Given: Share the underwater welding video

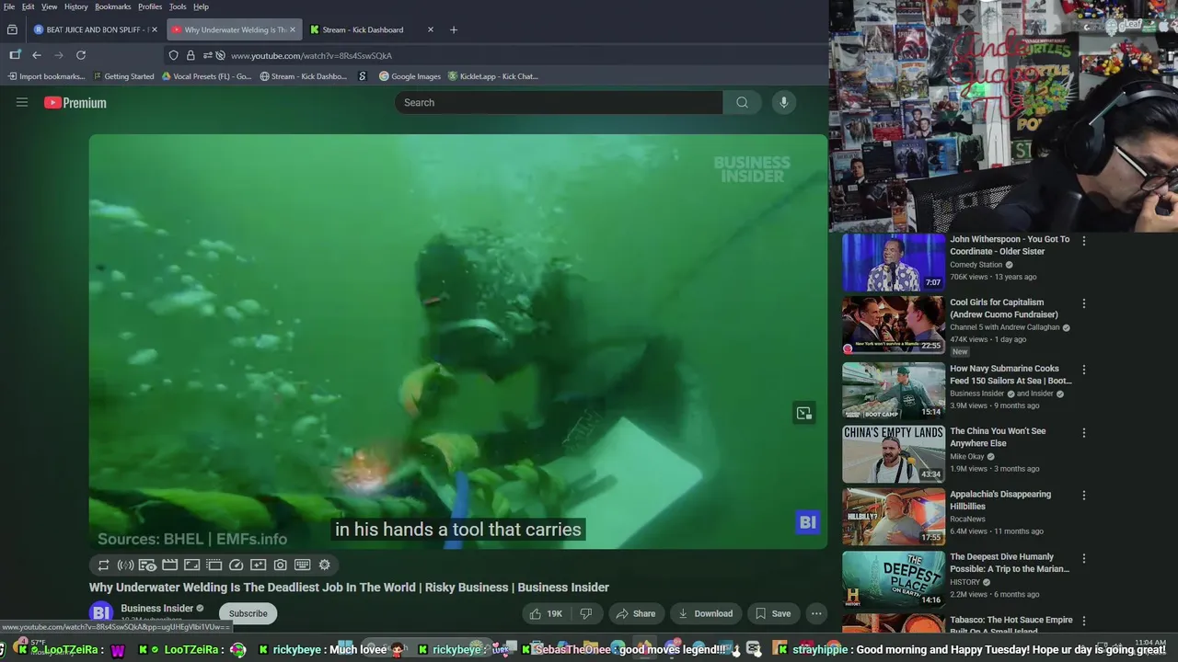Looking at the screenshot, I should tap(635, 613).
